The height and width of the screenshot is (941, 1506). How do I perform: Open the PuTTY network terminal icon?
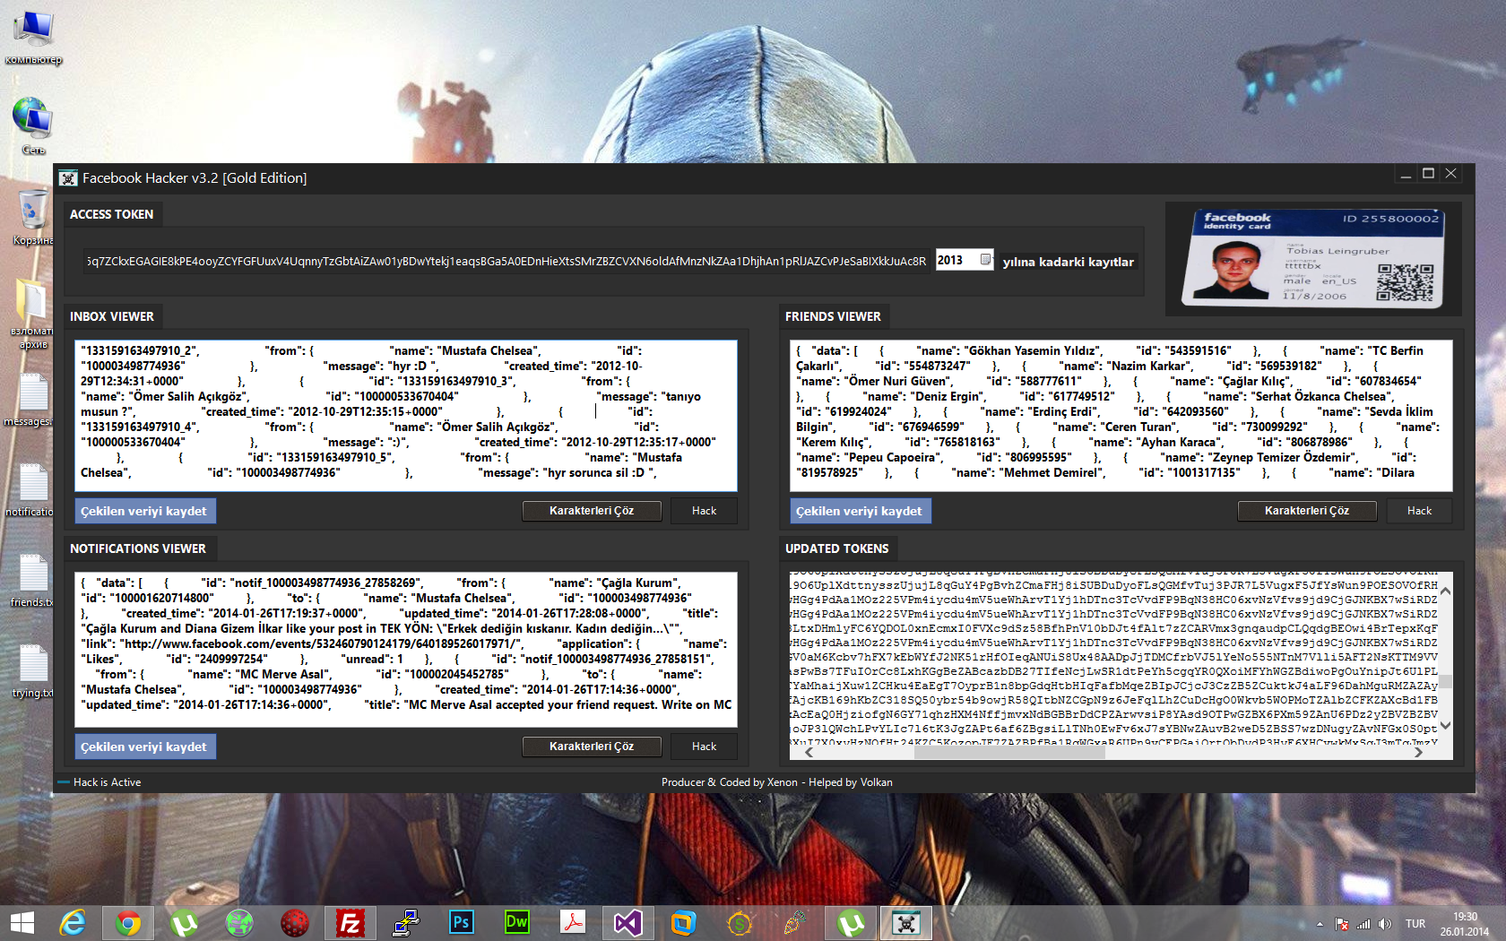click(x=405, y=922)
